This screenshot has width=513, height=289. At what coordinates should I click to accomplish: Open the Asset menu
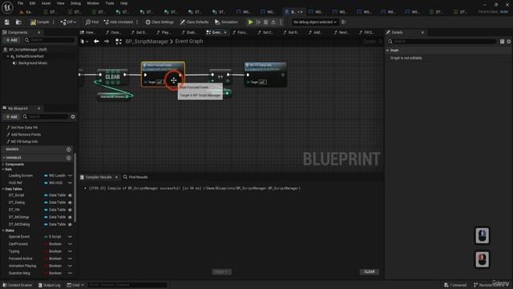tap(46, 3)
